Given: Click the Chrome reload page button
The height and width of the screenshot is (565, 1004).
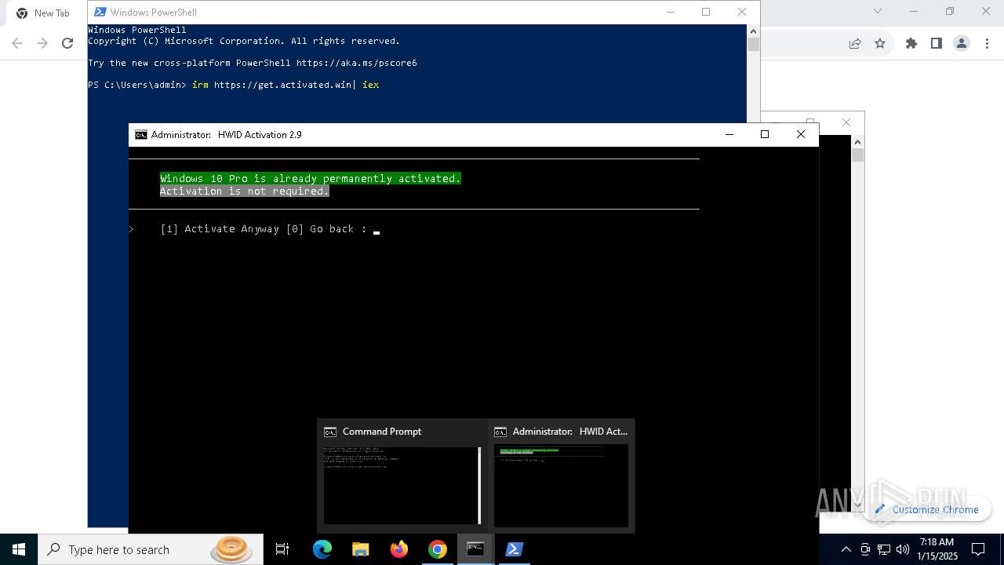Looking at the screenshot, I should 67,43.
